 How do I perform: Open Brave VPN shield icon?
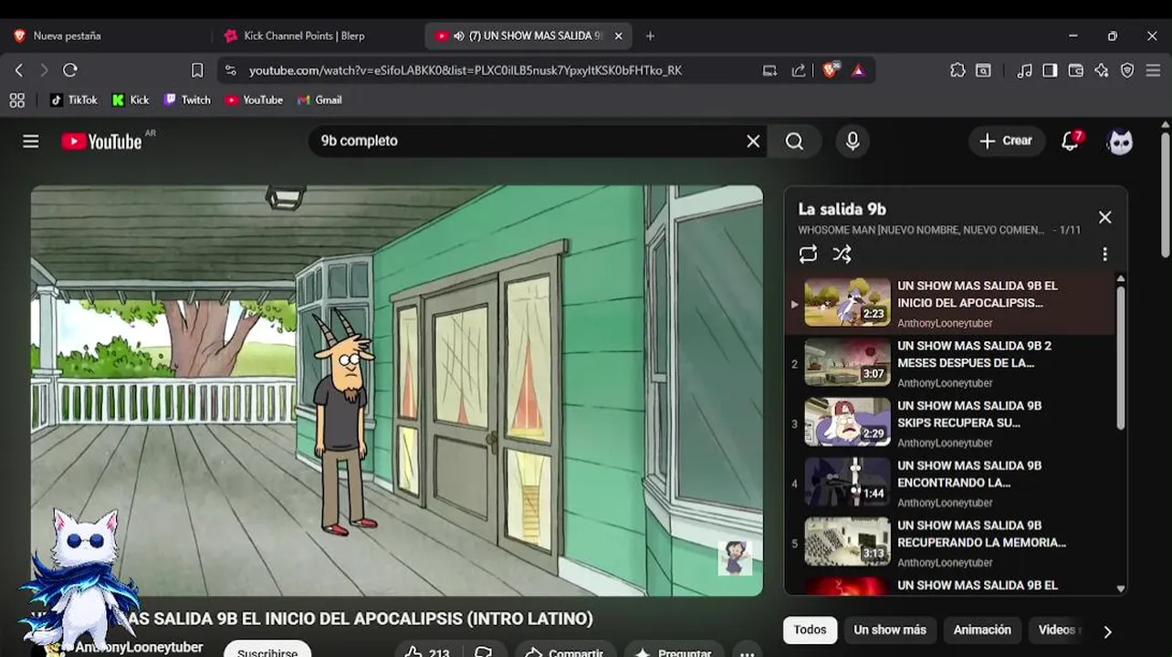[x=1127, y=70]
